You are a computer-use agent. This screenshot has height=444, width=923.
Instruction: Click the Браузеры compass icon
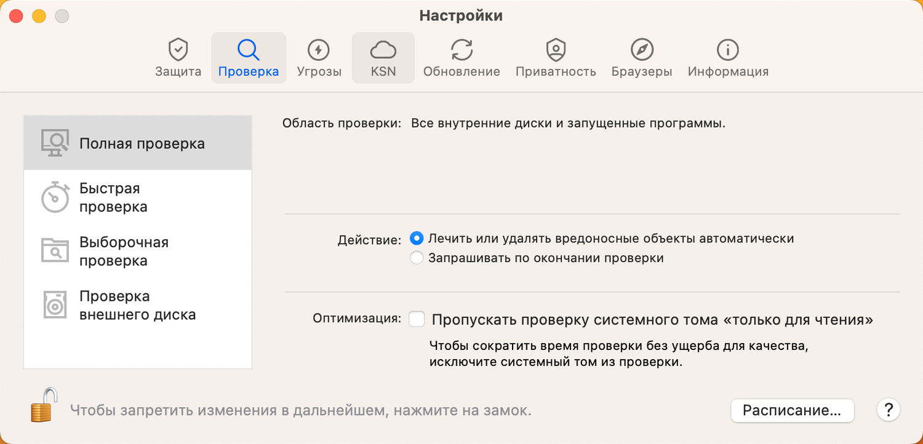tap(642, 49)
